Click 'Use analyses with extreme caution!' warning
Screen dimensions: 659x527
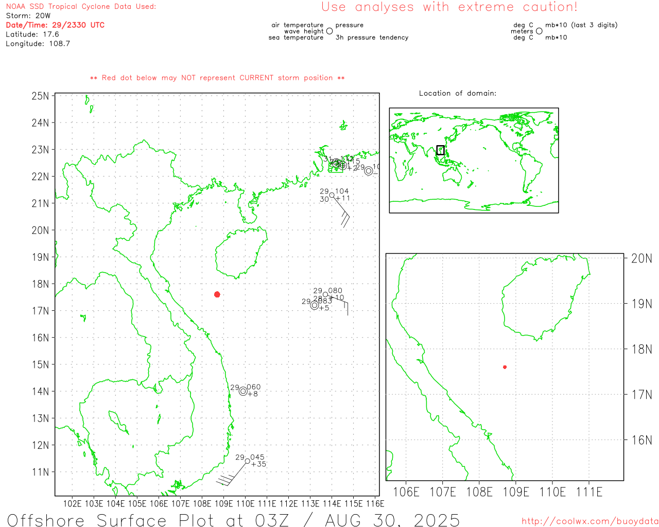click(449, 7)
